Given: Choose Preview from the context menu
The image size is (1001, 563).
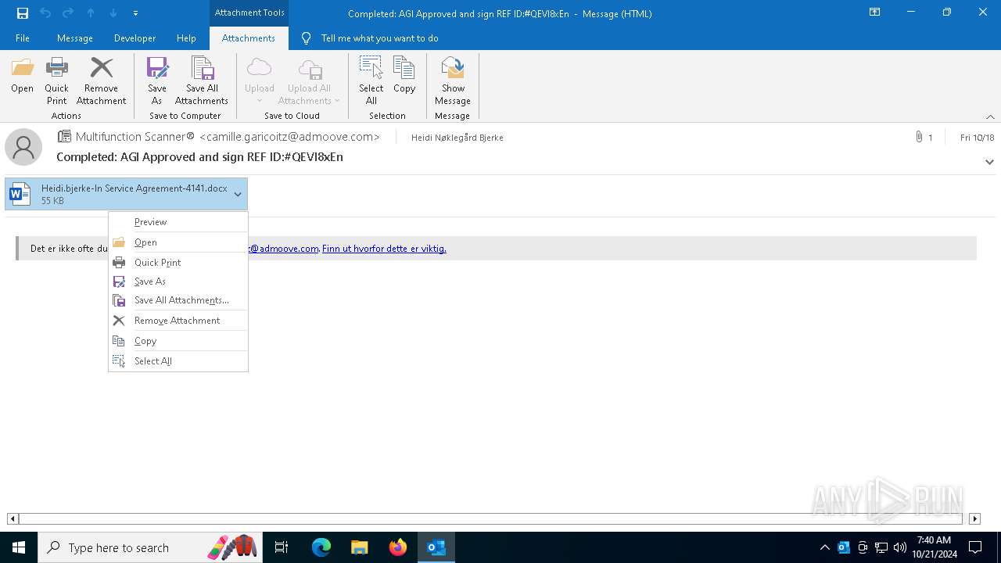Looking at the screenshot, I should 178,222.
